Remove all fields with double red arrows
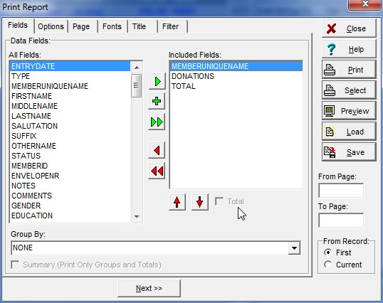The height and width of the screenshot is (303, 383). tap(157, 171)
